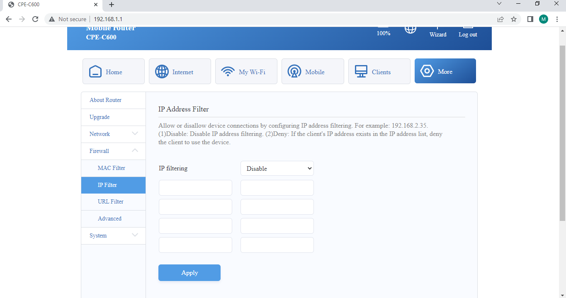Reload the page with refresh icon
This screenshot has width=566, height=298.
(x=35, y=19)
